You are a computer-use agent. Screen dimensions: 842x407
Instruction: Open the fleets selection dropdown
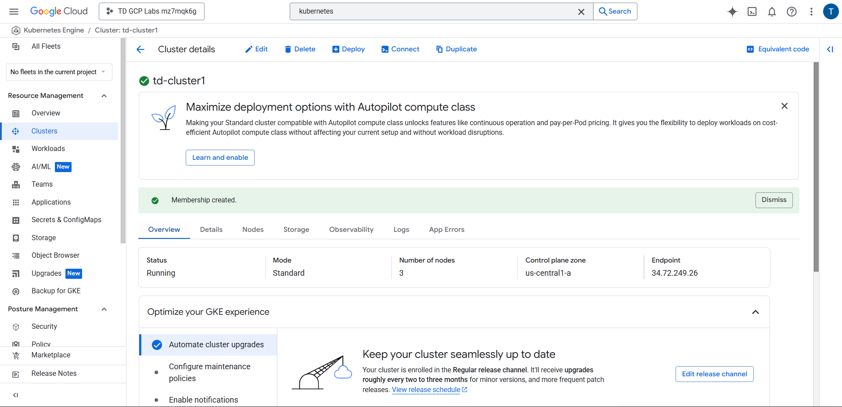coord(59,72)
